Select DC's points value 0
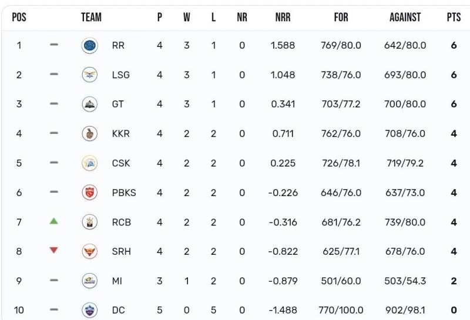The image size is (470, 320). coord(454,310)
